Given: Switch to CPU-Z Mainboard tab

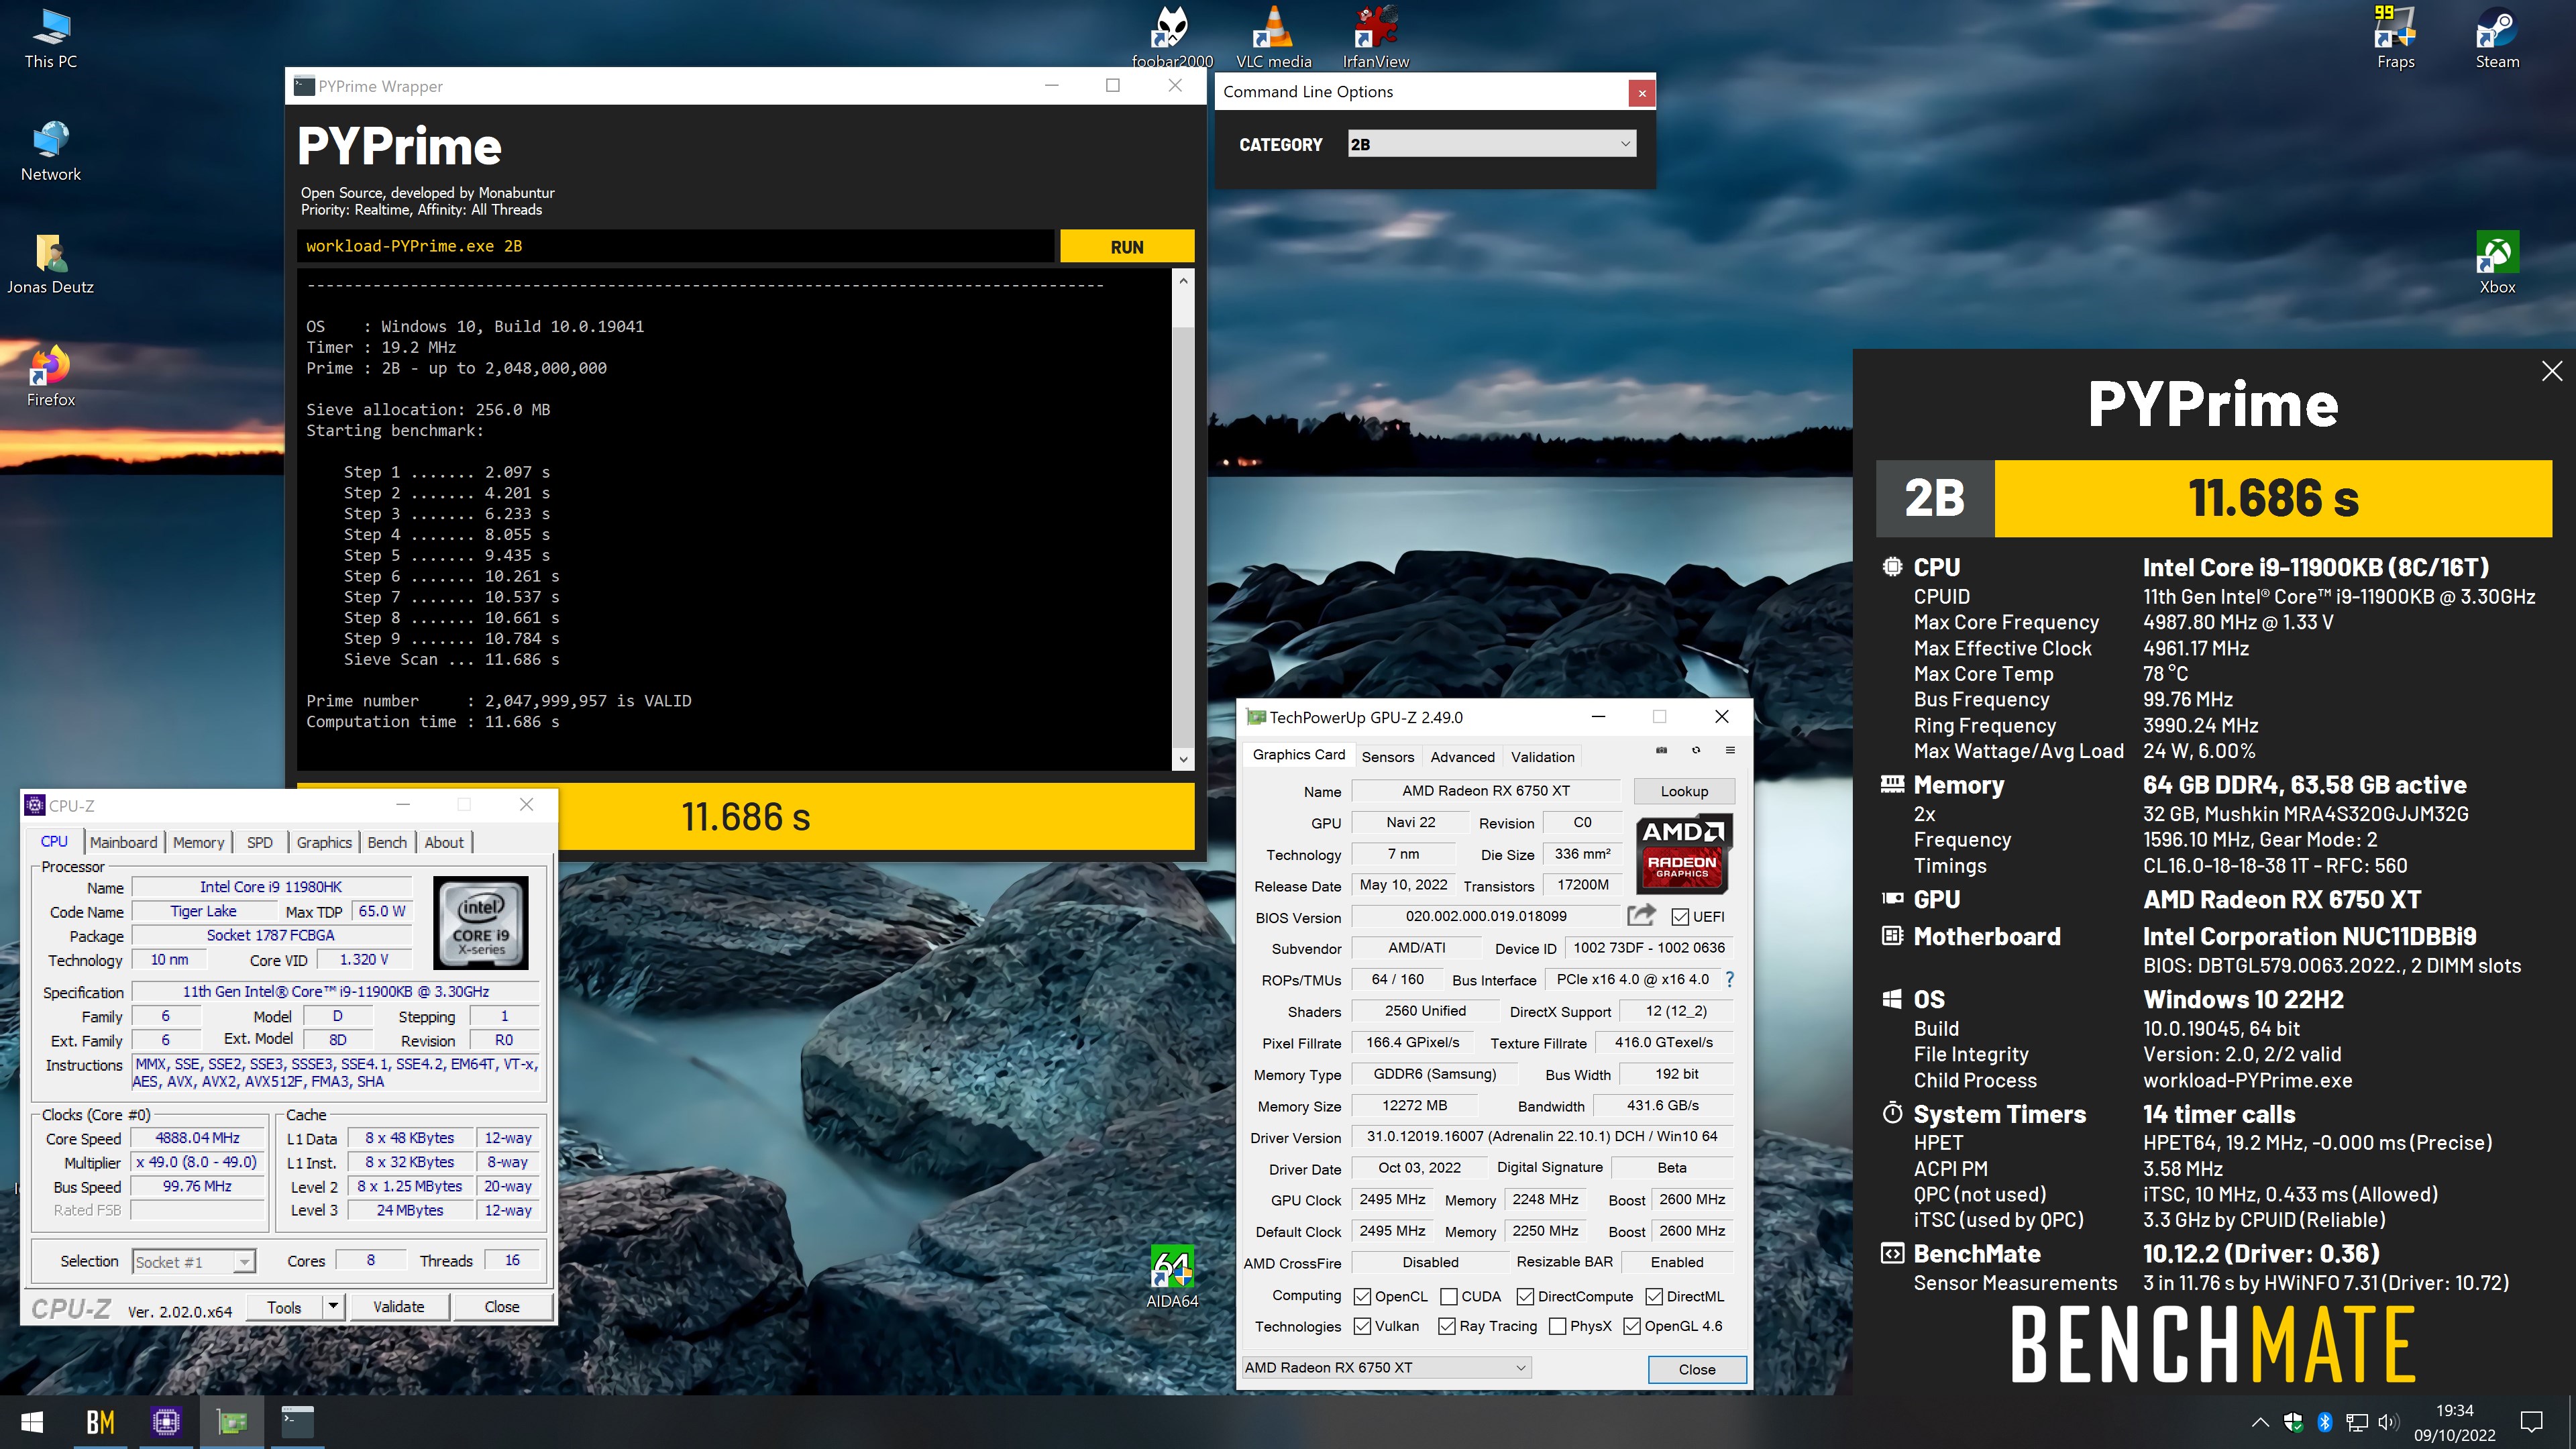Looking at the screenshot, I should point(124,842).
